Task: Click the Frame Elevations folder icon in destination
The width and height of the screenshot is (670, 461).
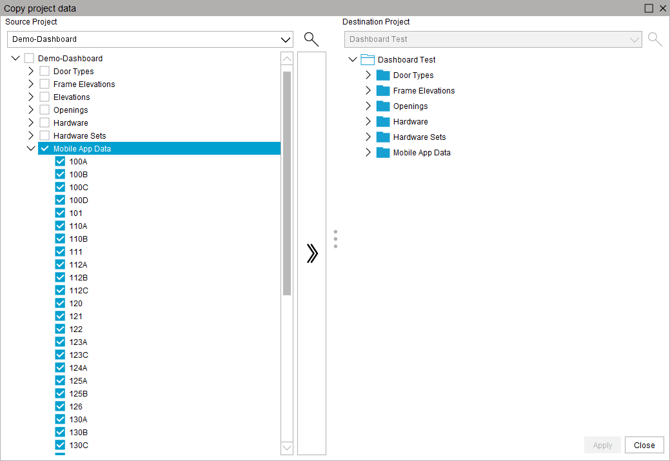Action: pos(382,90)
